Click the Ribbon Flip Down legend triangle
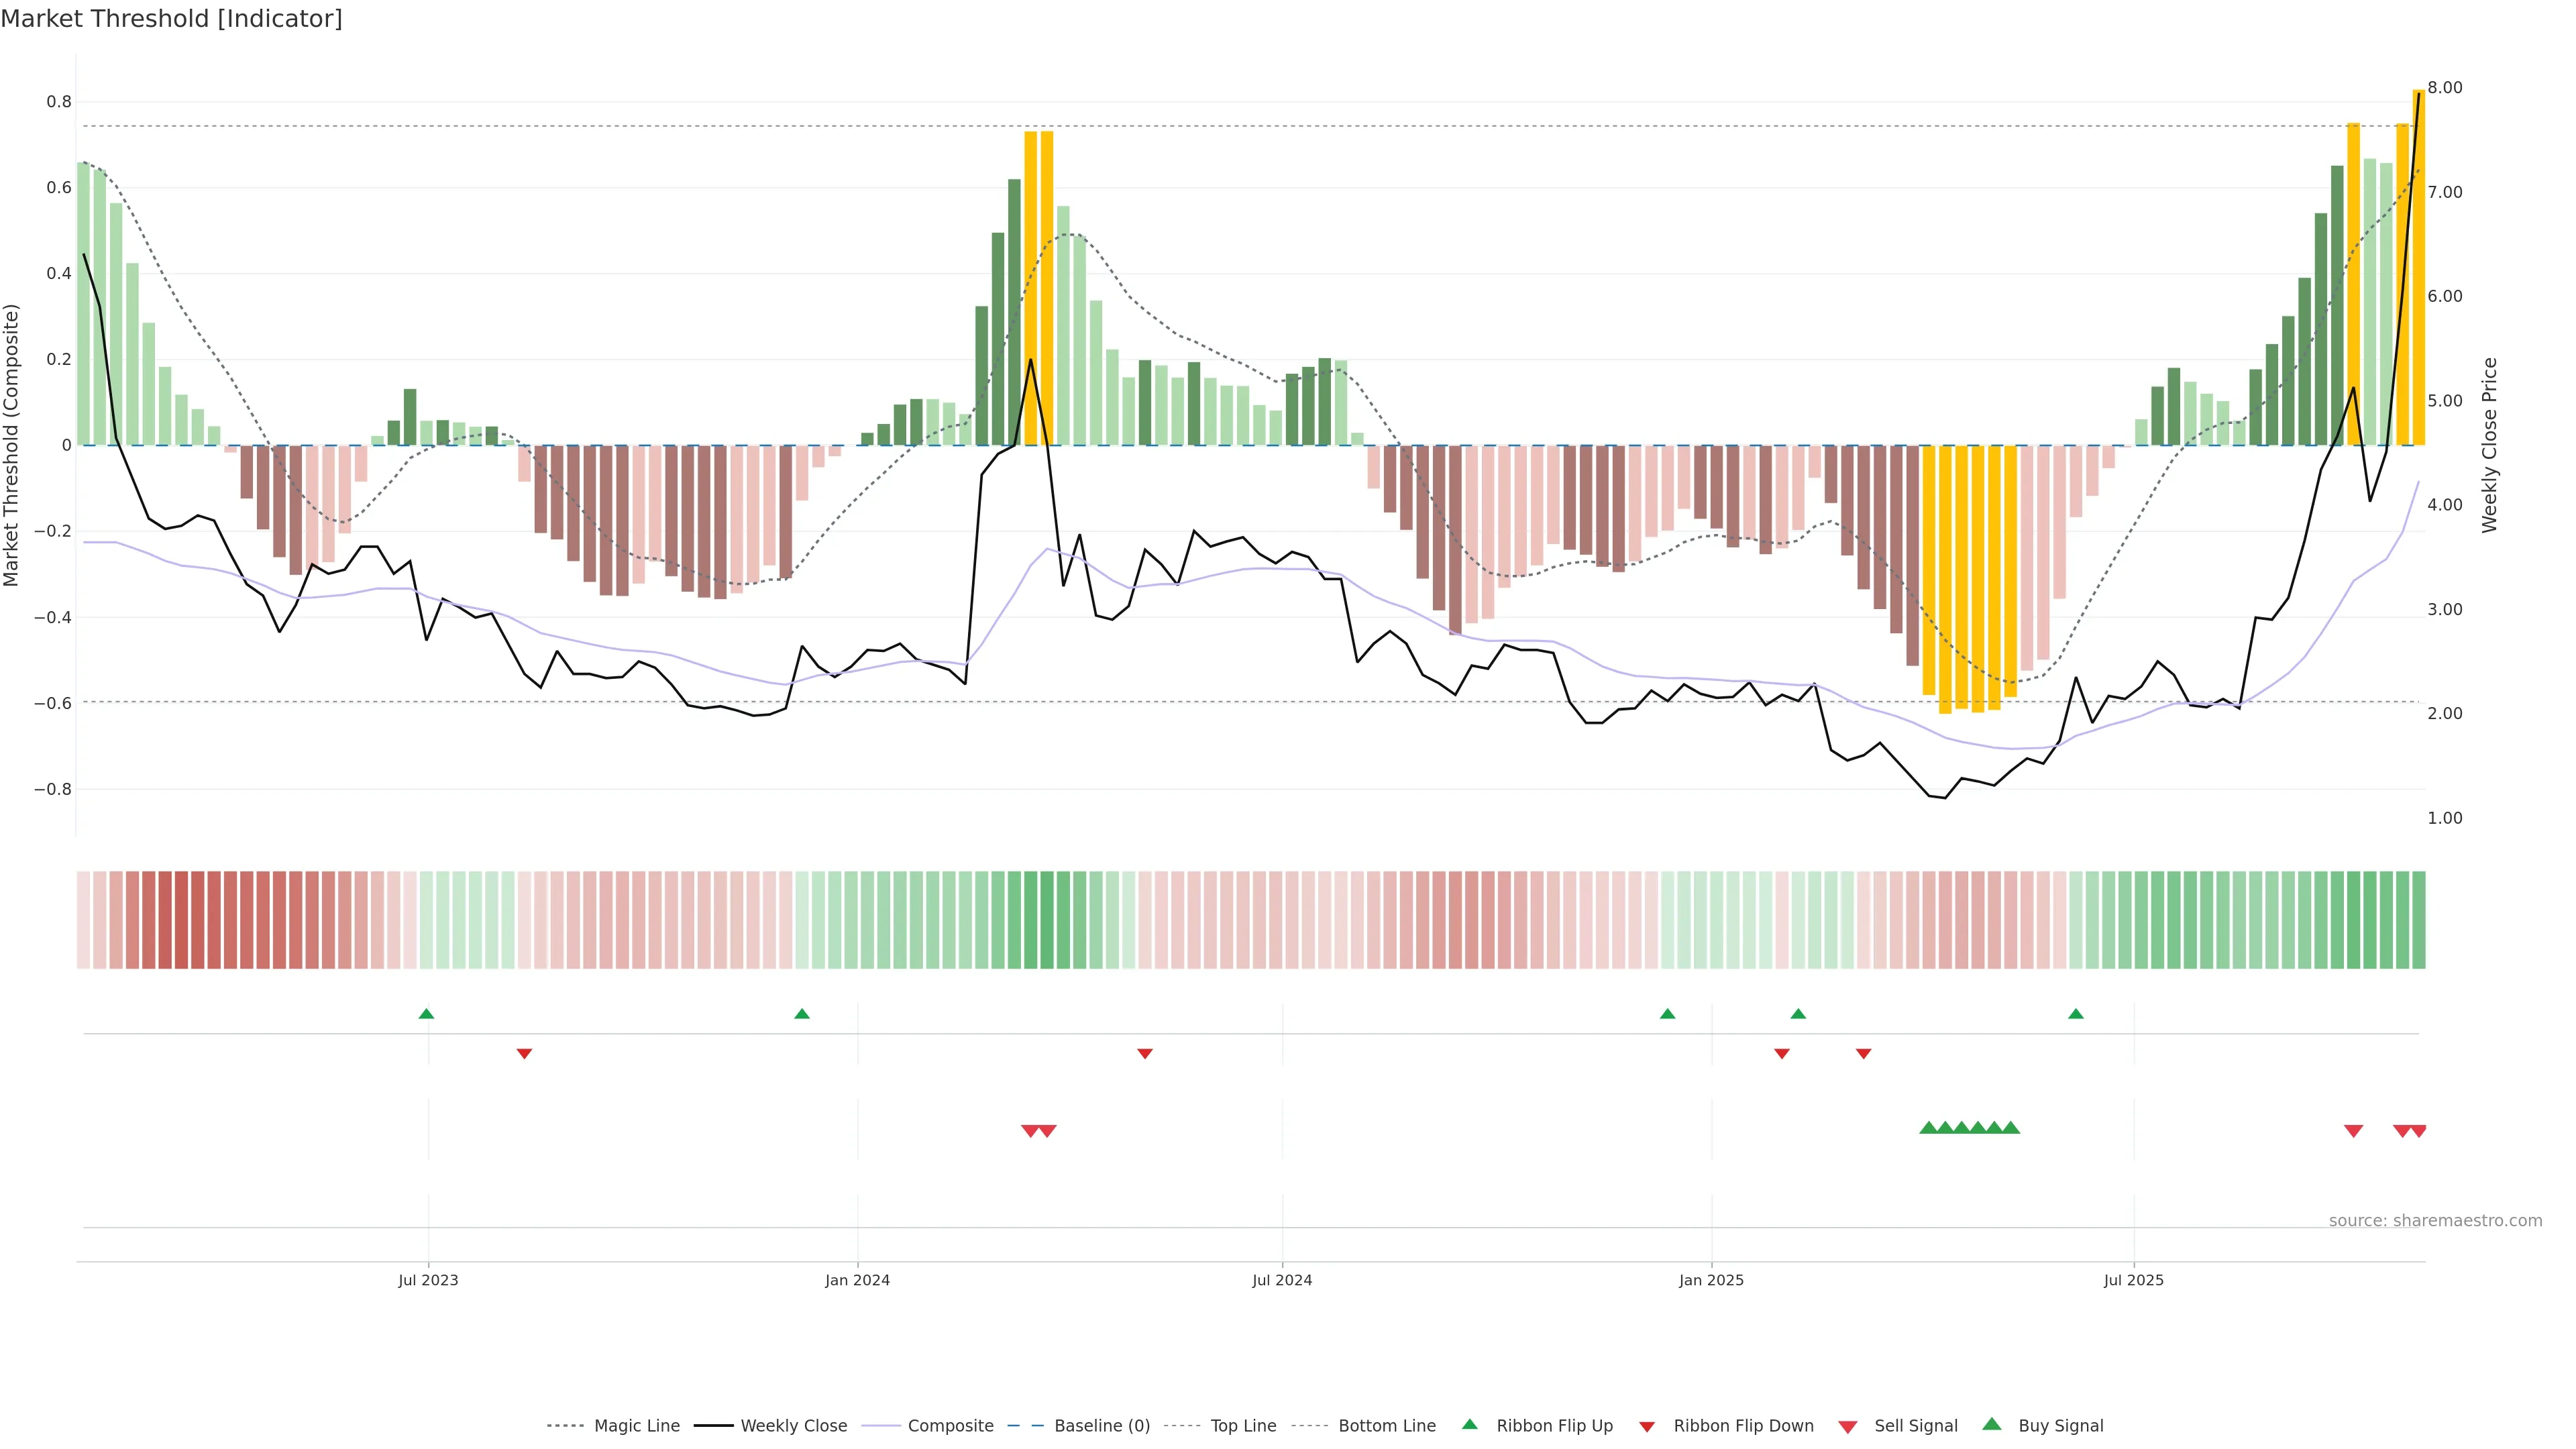The width and height of the screenshot is (2576, 1449). pyautogui.click(x=1647, y=1426)
